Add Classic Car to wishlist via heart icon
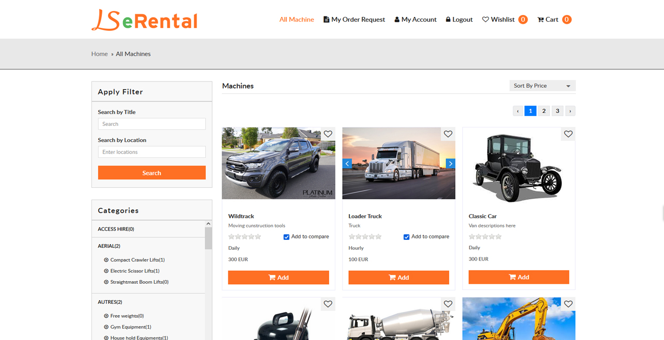The width and height of the screenshot is (664, 340). tap(568, 134)
